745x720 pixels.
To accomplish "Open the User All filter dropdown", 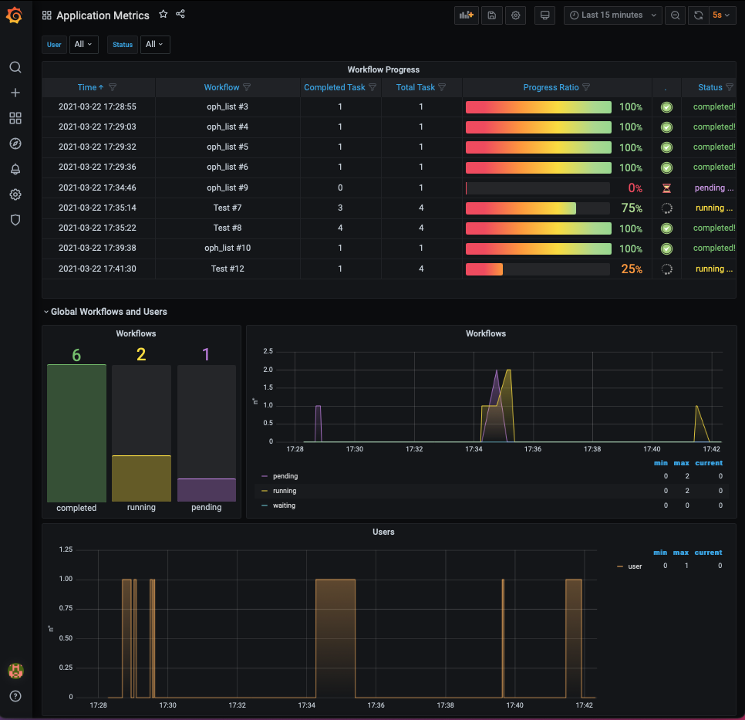I will click(x=83, y=44).
